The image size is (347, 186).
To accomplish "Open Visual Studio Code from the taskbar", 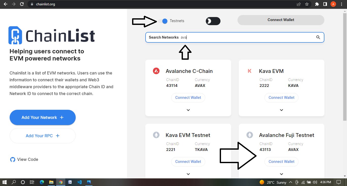I will point(80,182).
